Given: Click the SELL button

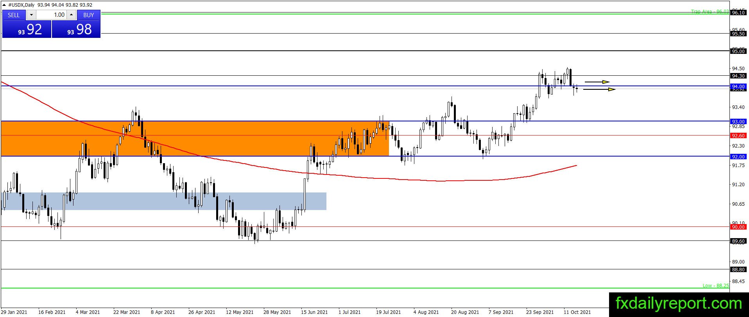Looking at the screenshot, I should pos(14,15).
